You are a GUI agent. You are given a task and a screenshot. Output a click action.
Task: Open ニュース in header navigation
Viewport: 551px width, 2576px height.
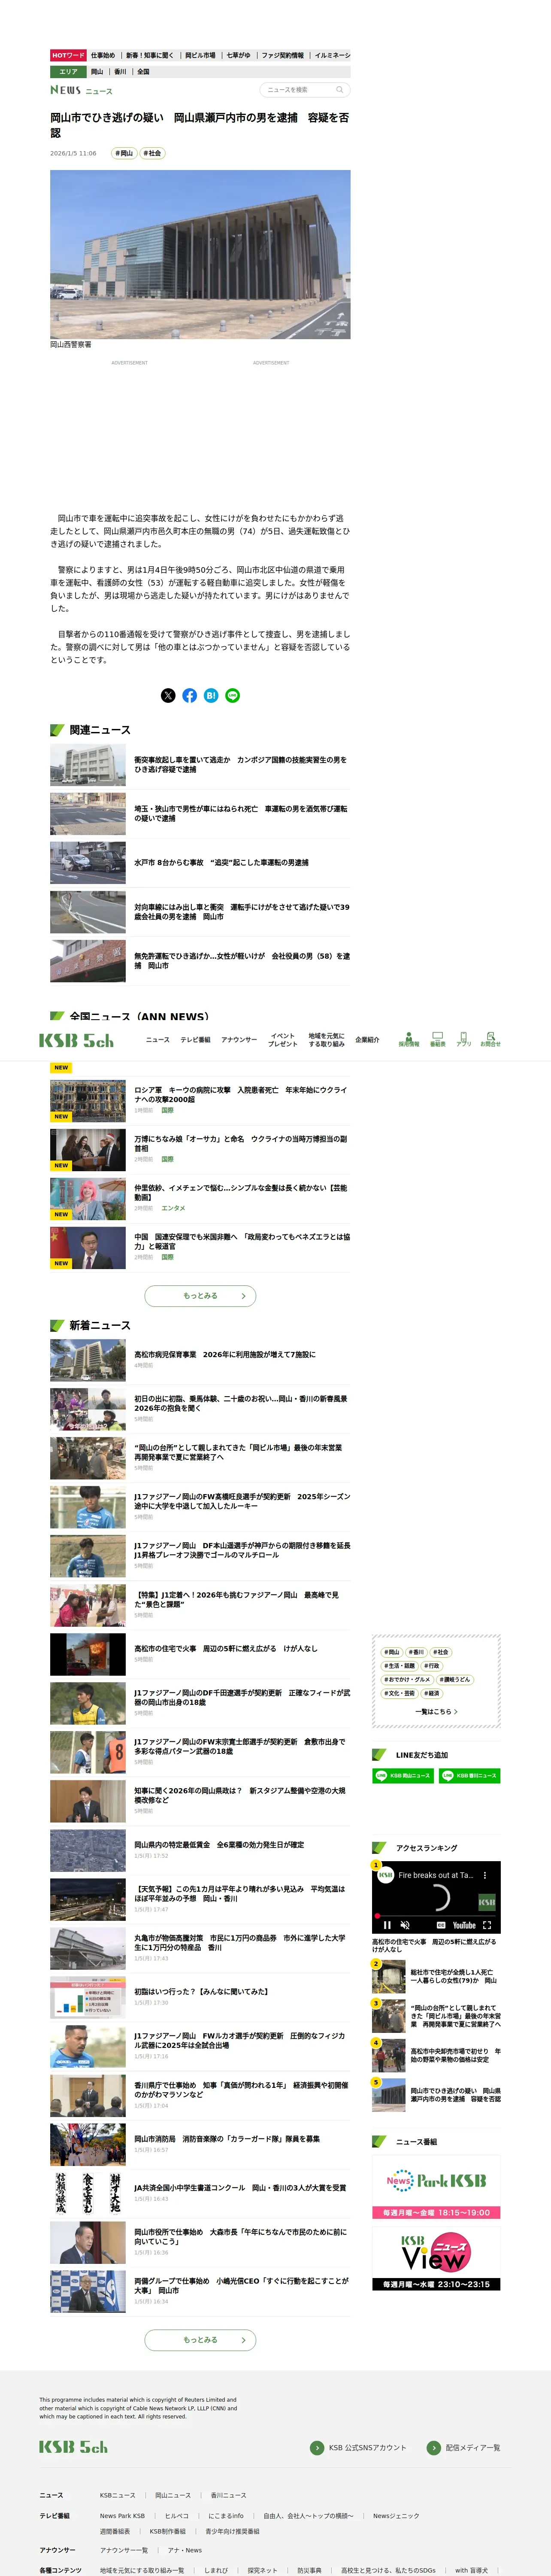pyautogui.click(x=158, y=1040)
